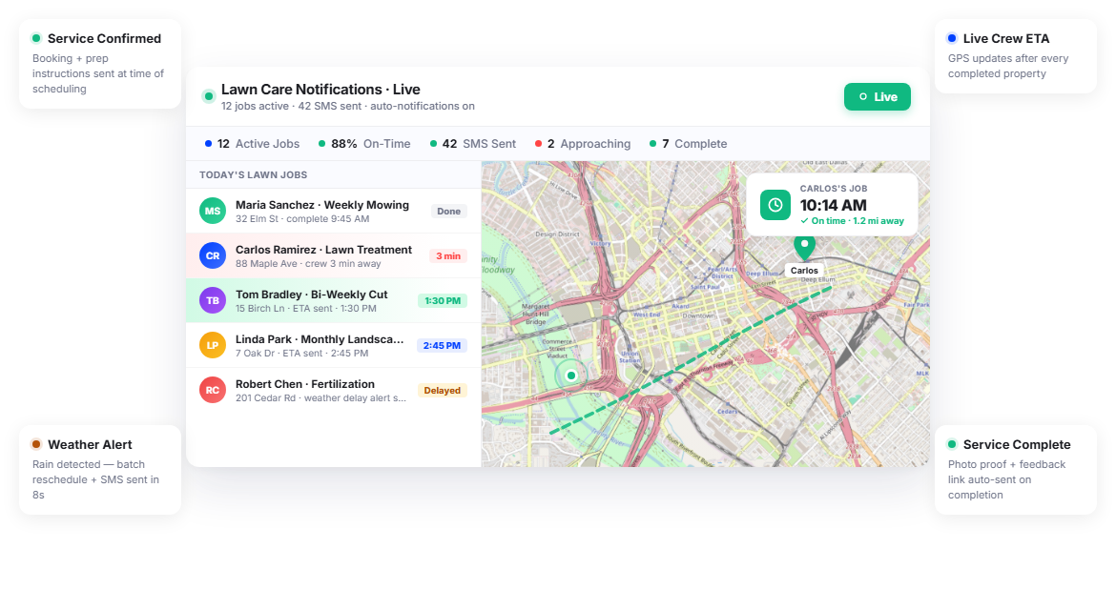
Task: Click the 201 Cedar Rd weather delay text
Action: pos(321,398)
